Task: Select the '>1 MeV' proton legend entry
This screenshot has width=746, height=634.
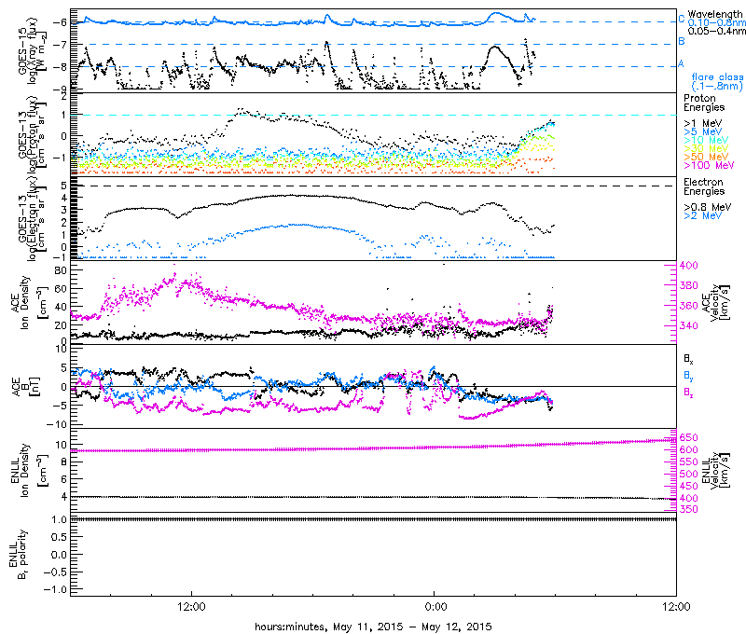Action: (x=703, y=123)
